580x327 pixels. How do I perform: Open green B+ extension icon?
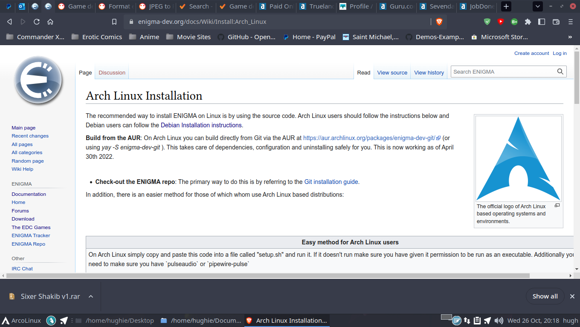click(514, 22)
